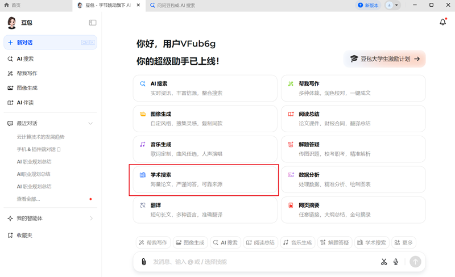Toggle the sidebar collapse icon
455x277 pixels.
(x=93, y=23)
